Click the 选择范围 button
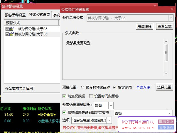Screen dimensions: 177x133 point(164,87)
